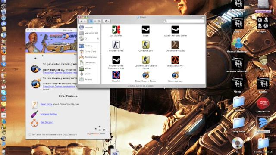Click the wine bottle icon in CrossOver
The image size is (276, 155).
[34, 114]
